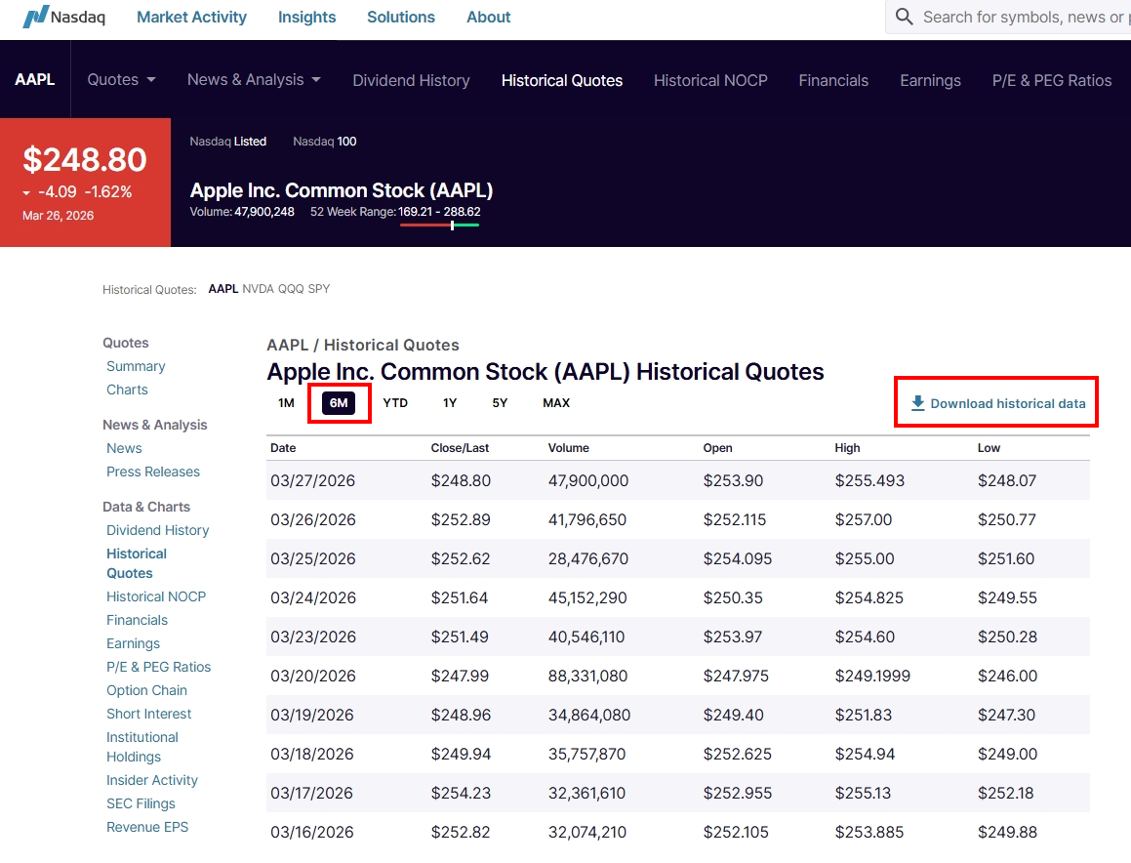1131x863 pixels.
Task: Open Market Activity menu
Action: (x=192, y=17)
